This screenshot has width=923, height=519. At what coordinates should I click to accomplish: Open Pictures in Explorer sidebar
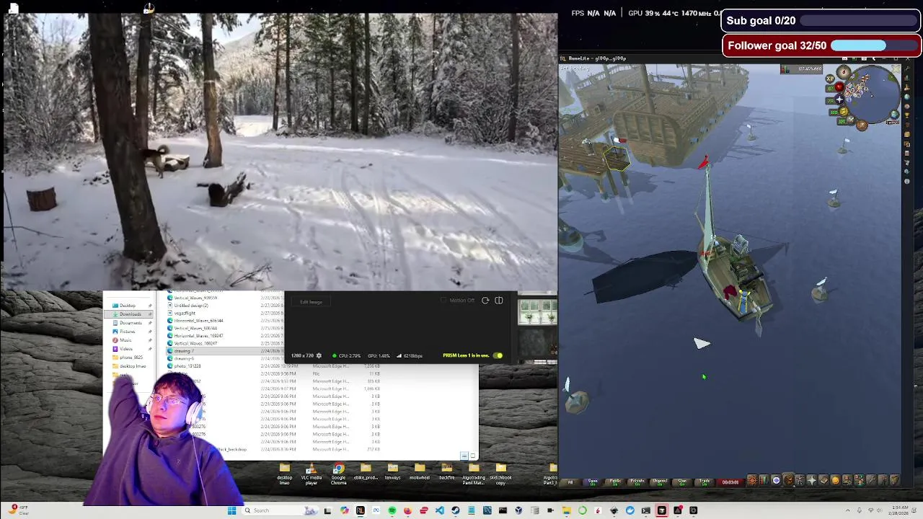tap(127, 332)
